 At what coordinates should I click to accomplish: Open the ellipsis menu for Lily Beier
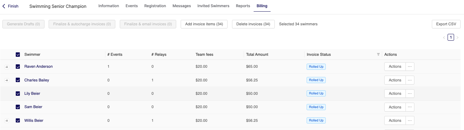(410, 93)
